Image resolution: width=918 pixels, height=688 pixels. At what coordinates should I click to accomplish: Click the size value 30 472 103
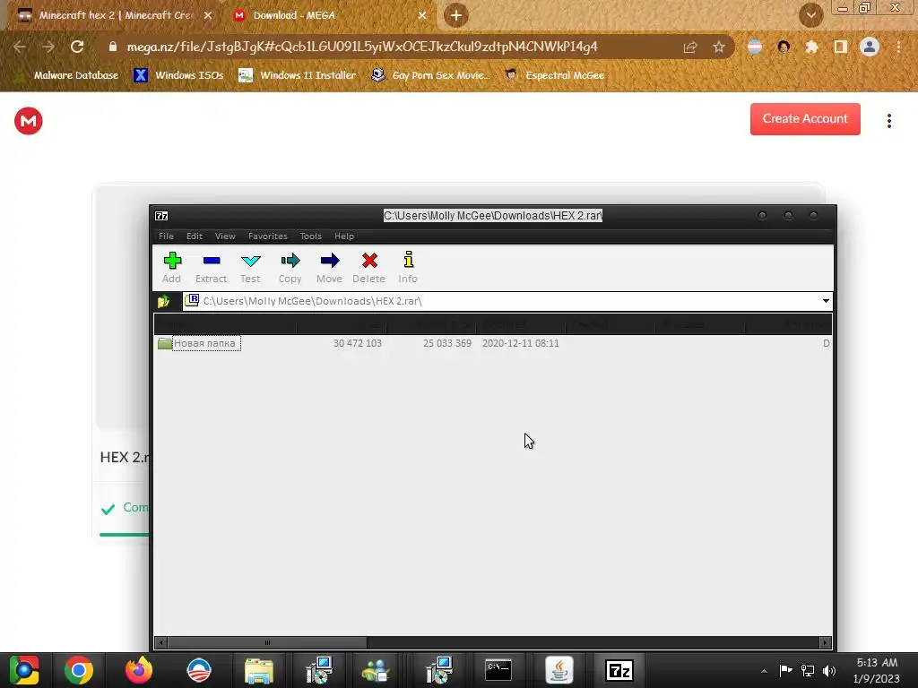coord(357,343)
